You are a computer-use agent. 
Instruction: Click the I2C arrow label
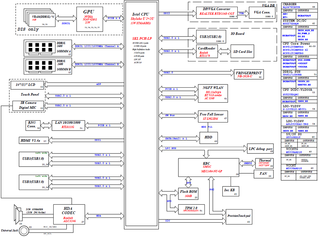pos(168,221)
